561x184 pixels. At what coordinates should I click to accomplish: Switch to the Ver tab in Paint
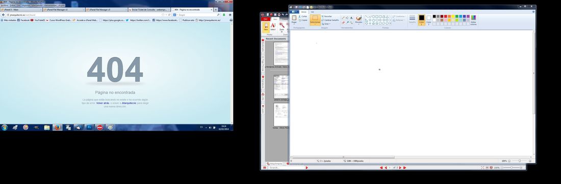coord(312,12)
